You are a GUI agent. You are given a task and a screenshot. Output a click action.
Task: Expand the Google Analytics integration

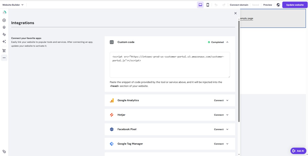point(227,100)
